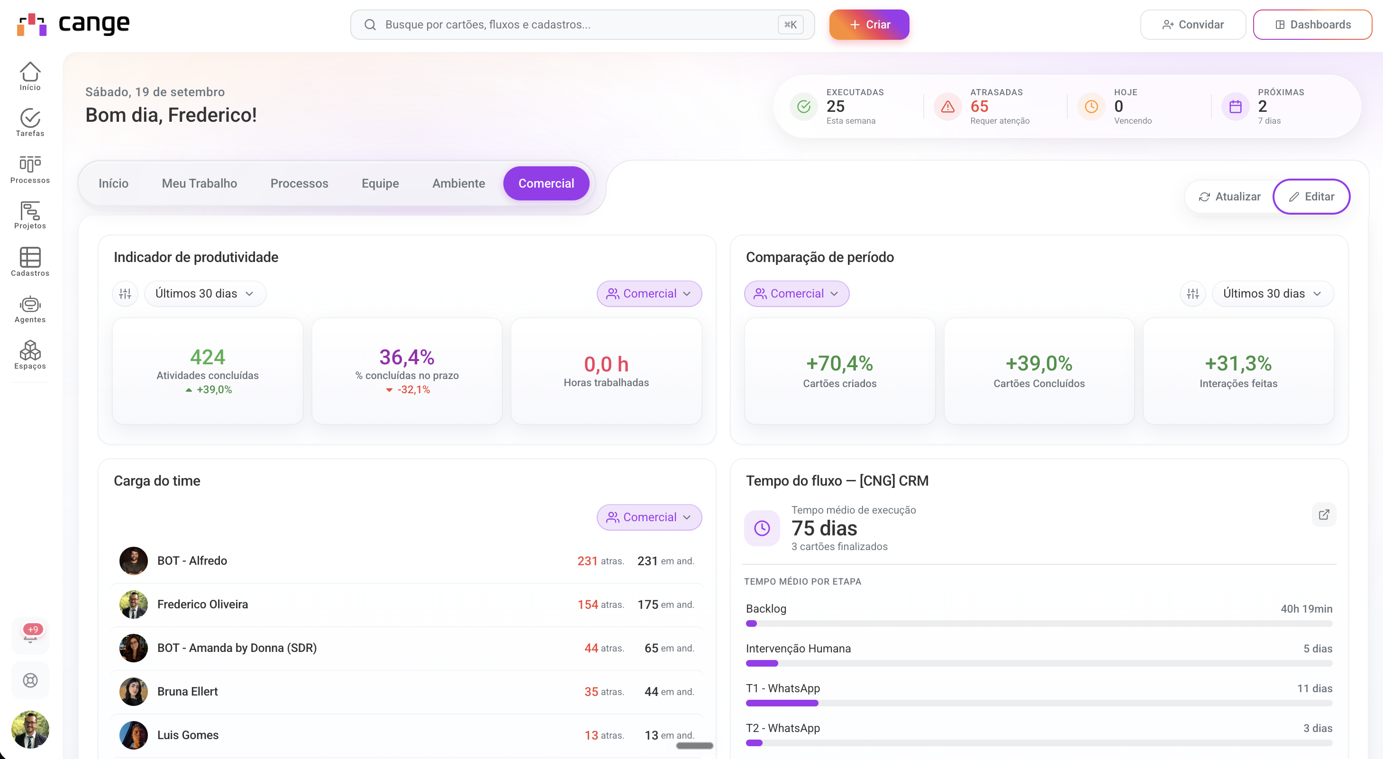Image resolution: width=1383 pixels, height=759 pixels.
Task: Click Atualizar to refresh dashboard
Action: 1229,197
